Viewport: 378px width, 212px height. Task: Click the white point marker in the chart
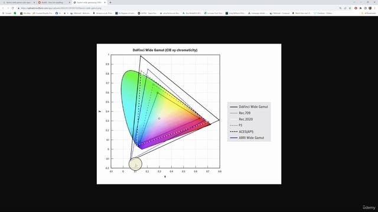(x=159, y=118)
